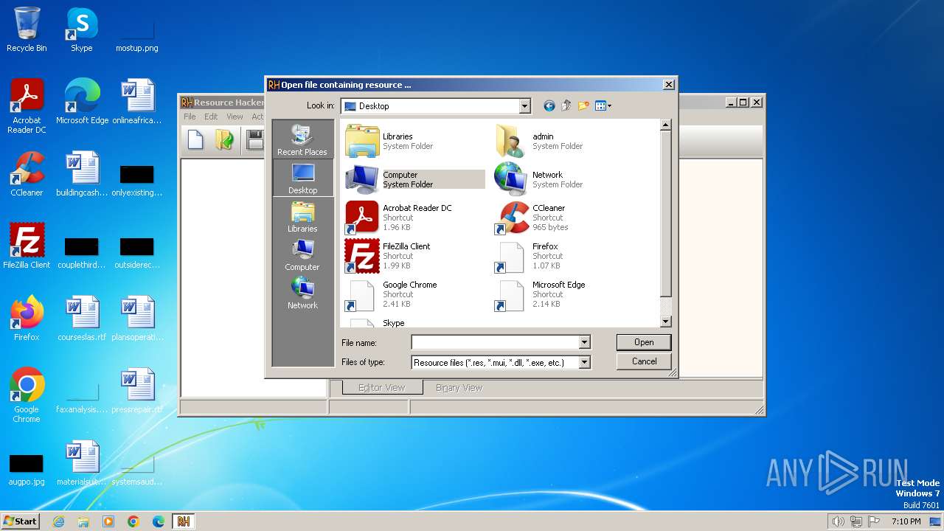The height and width of the screenshot is (531, 944).
Task: Click the taskbar clock showing 7:10 PM
Action: 906,521
